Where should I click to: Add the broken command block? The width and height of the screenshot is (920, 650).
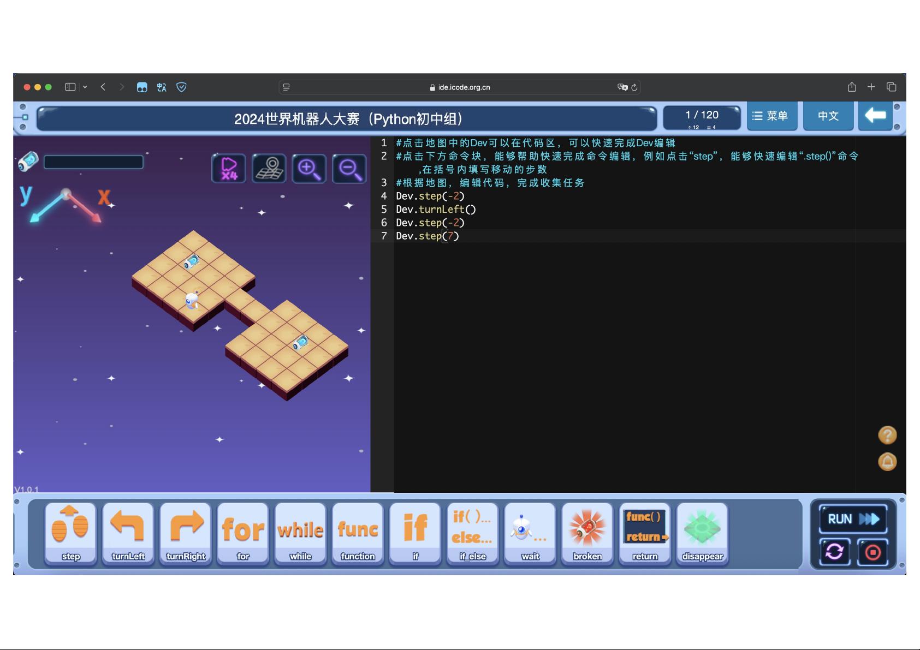coord(587,534)
